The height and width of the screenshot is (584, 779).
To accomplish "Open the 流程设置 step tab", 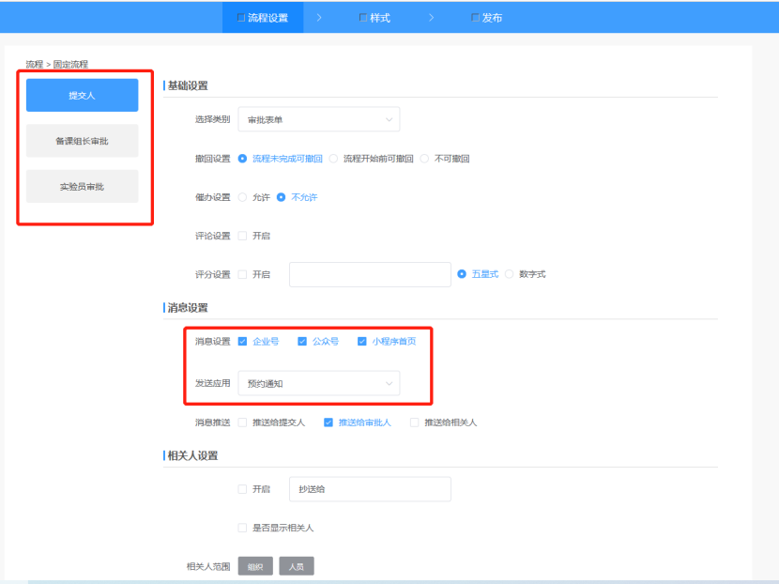I will pos(263,18).
